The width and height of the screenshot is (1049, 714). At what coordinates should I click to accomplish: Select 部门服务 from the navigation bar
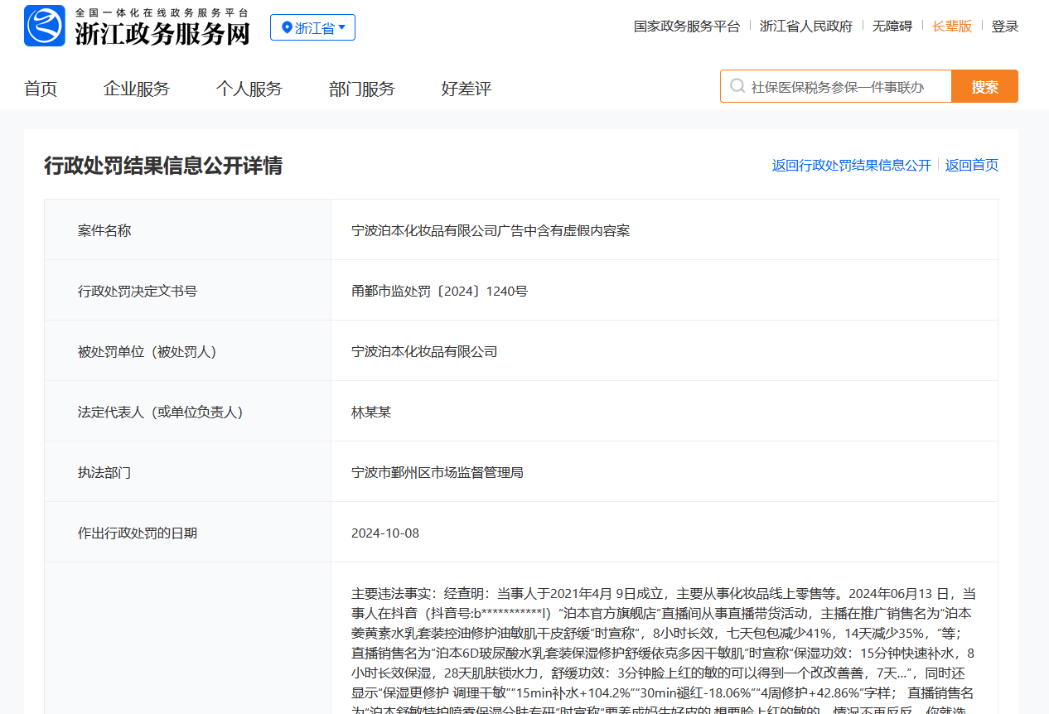pos(362,89)
